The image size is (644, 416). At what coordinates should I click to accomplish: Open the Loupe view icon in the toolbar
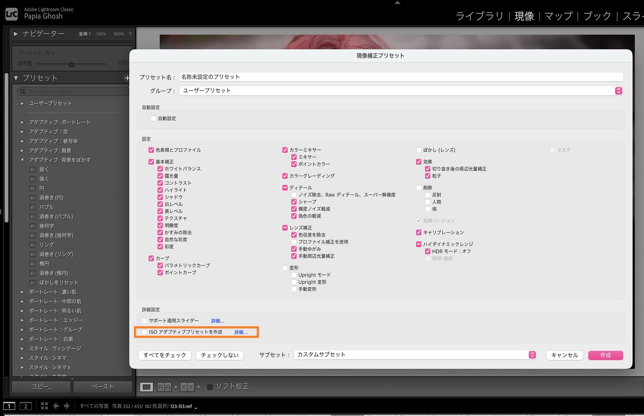point(146,386)
